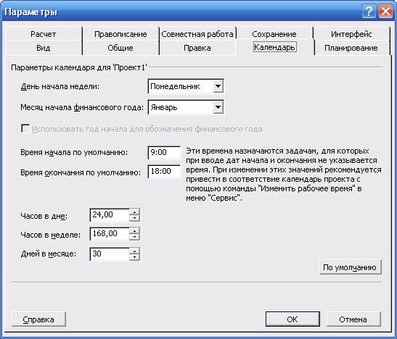Click the По умолчанию button
The image size is (397, 339).
350,267
